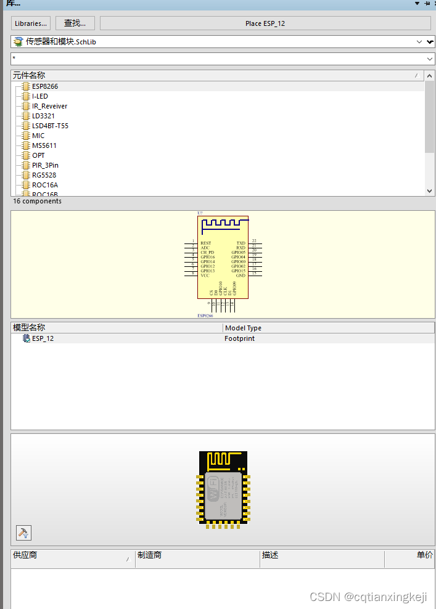The height and width of the screenshot is (609, 436).
Task: Click the PIR_3Pin component icon
Action: [x=26, y=165]
